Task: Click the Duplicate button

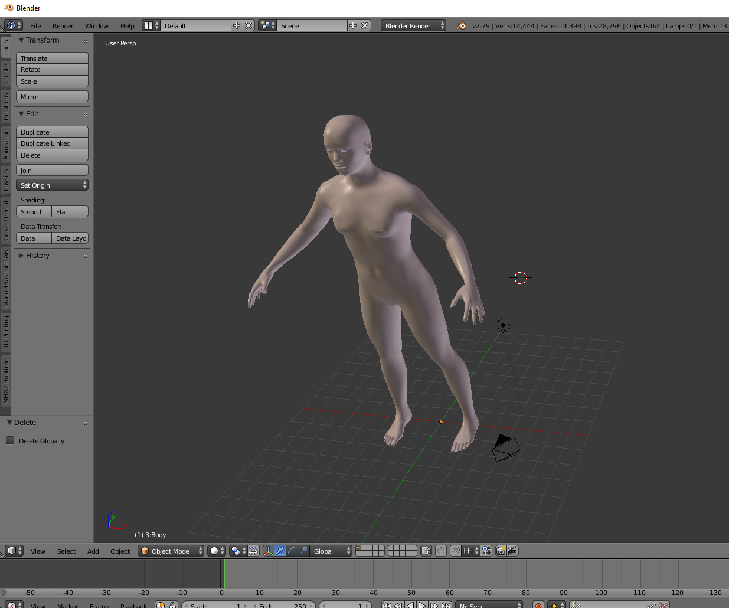Action: point(52,131)
